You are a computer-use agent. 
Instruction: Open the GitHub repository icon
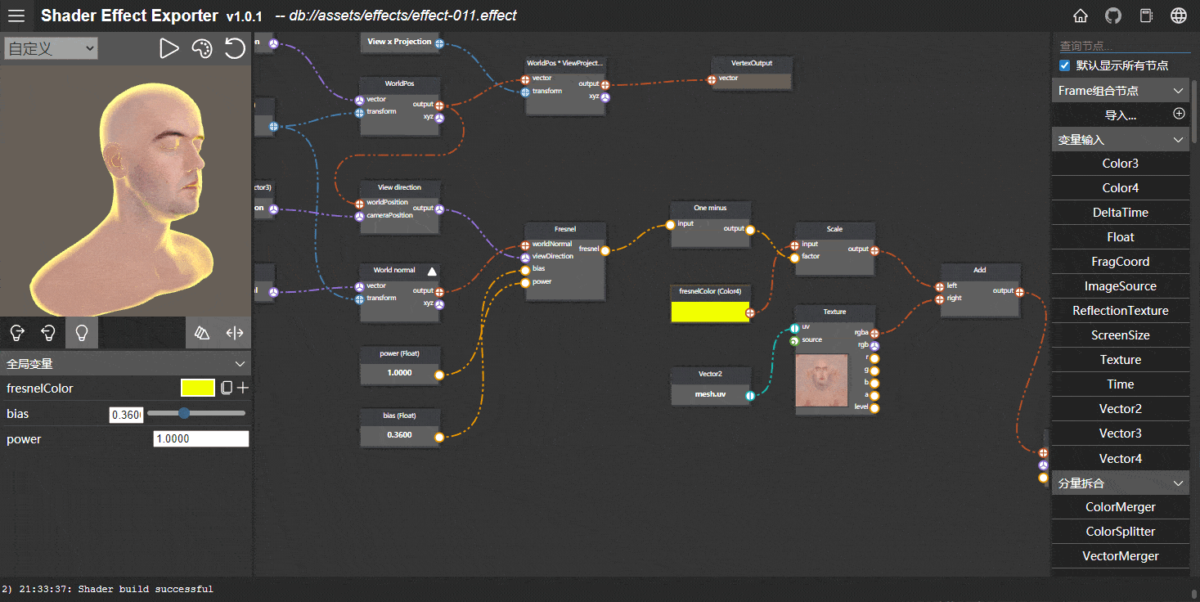(x=1113, y=16)
